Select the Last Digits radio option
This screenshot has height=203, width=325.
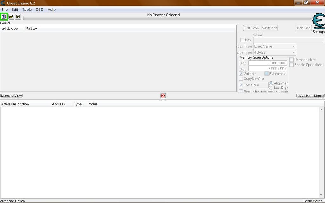click(x=271, y=88)
